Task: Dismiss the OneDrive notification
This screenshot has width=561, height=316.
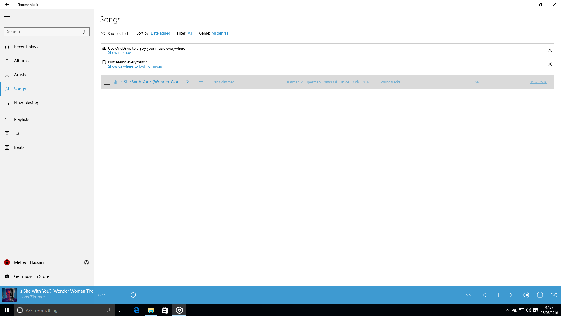Action: 550,50
